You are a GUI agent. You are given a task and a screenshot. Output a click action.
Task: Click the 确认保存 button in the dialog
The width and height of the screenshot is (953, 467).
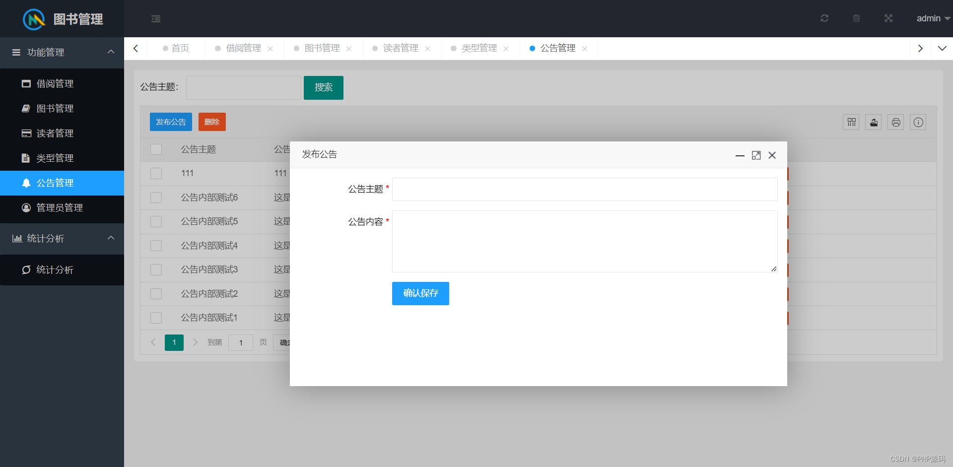[420, 293]
